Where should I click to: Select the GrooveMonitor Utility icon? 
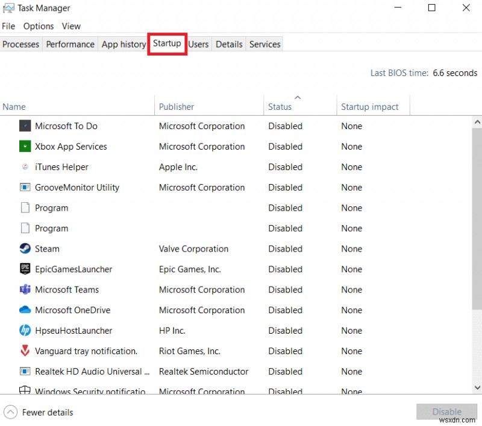click(25, 188)
